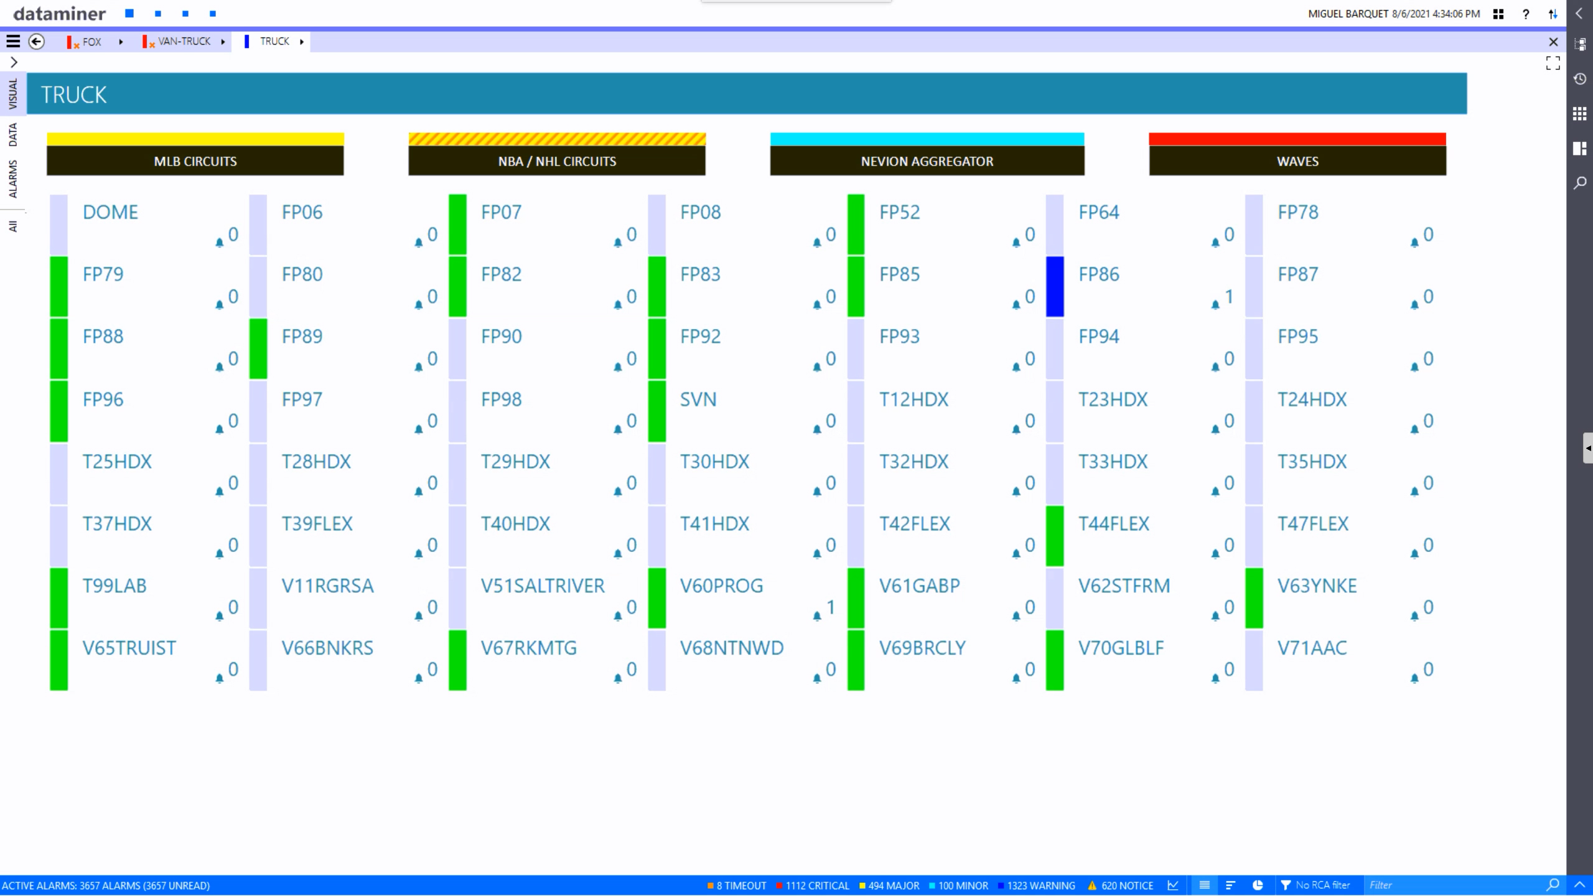The image size is (1593, 896).
Task: Expand the left panel with the chevron
Action: [x=14, y=62]
